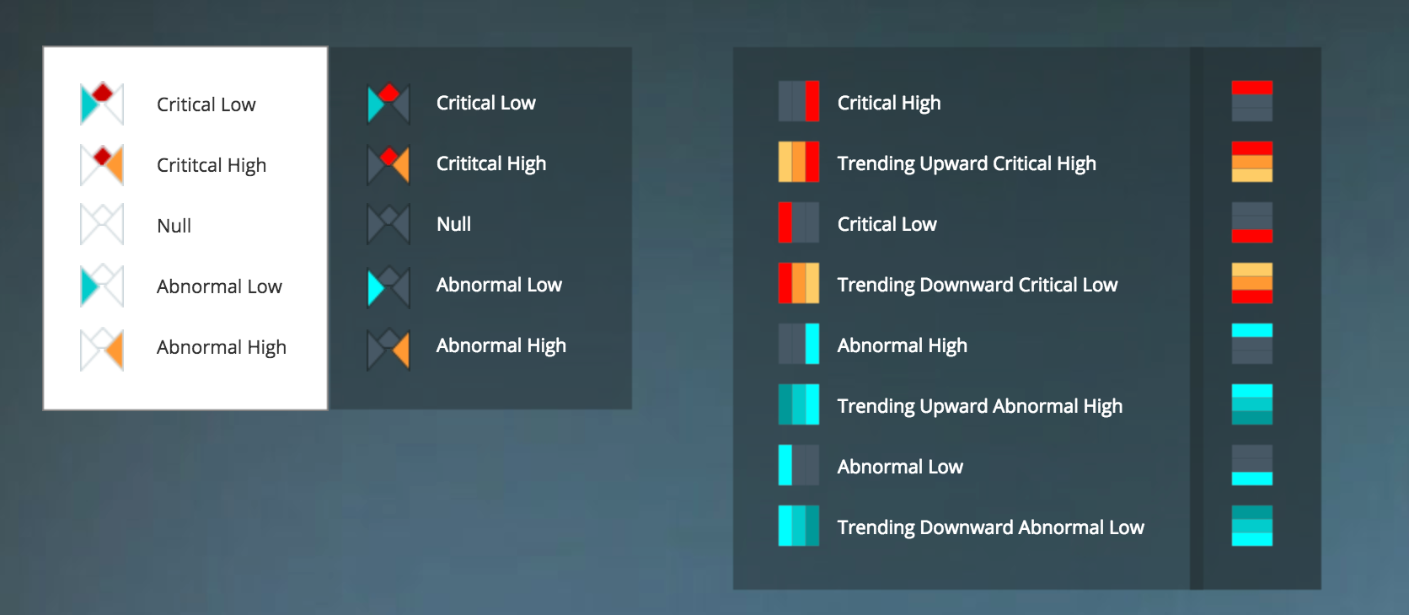Click the Crititcal High icon on white panel
The image size is (1409, 615).
click(x=102, y=164)
